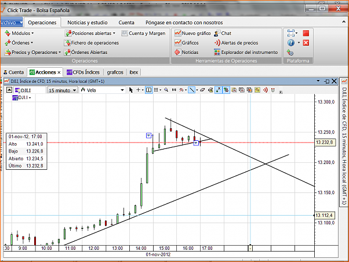Select the crosshair tool
349x262 pixels.
(138, 90)
